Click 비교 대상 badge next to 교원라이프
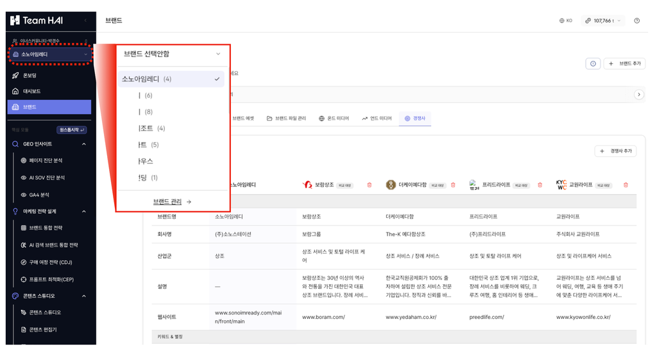The image size is (657, 358). (604, 185)
